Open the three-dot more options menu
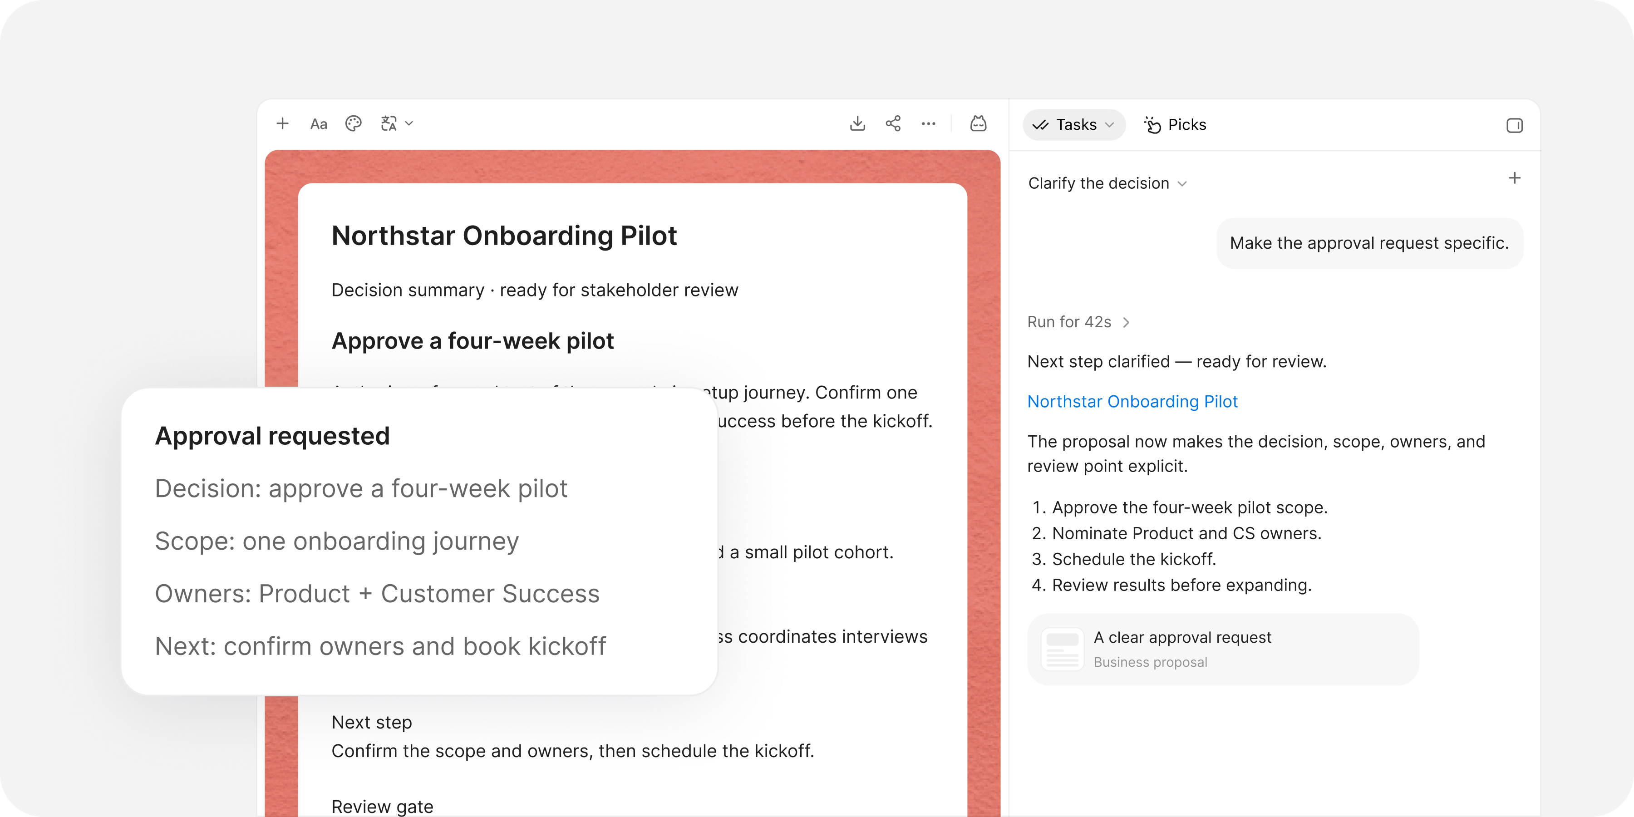The width and height of the screenshot is (1634, 817). coord(929,124)
